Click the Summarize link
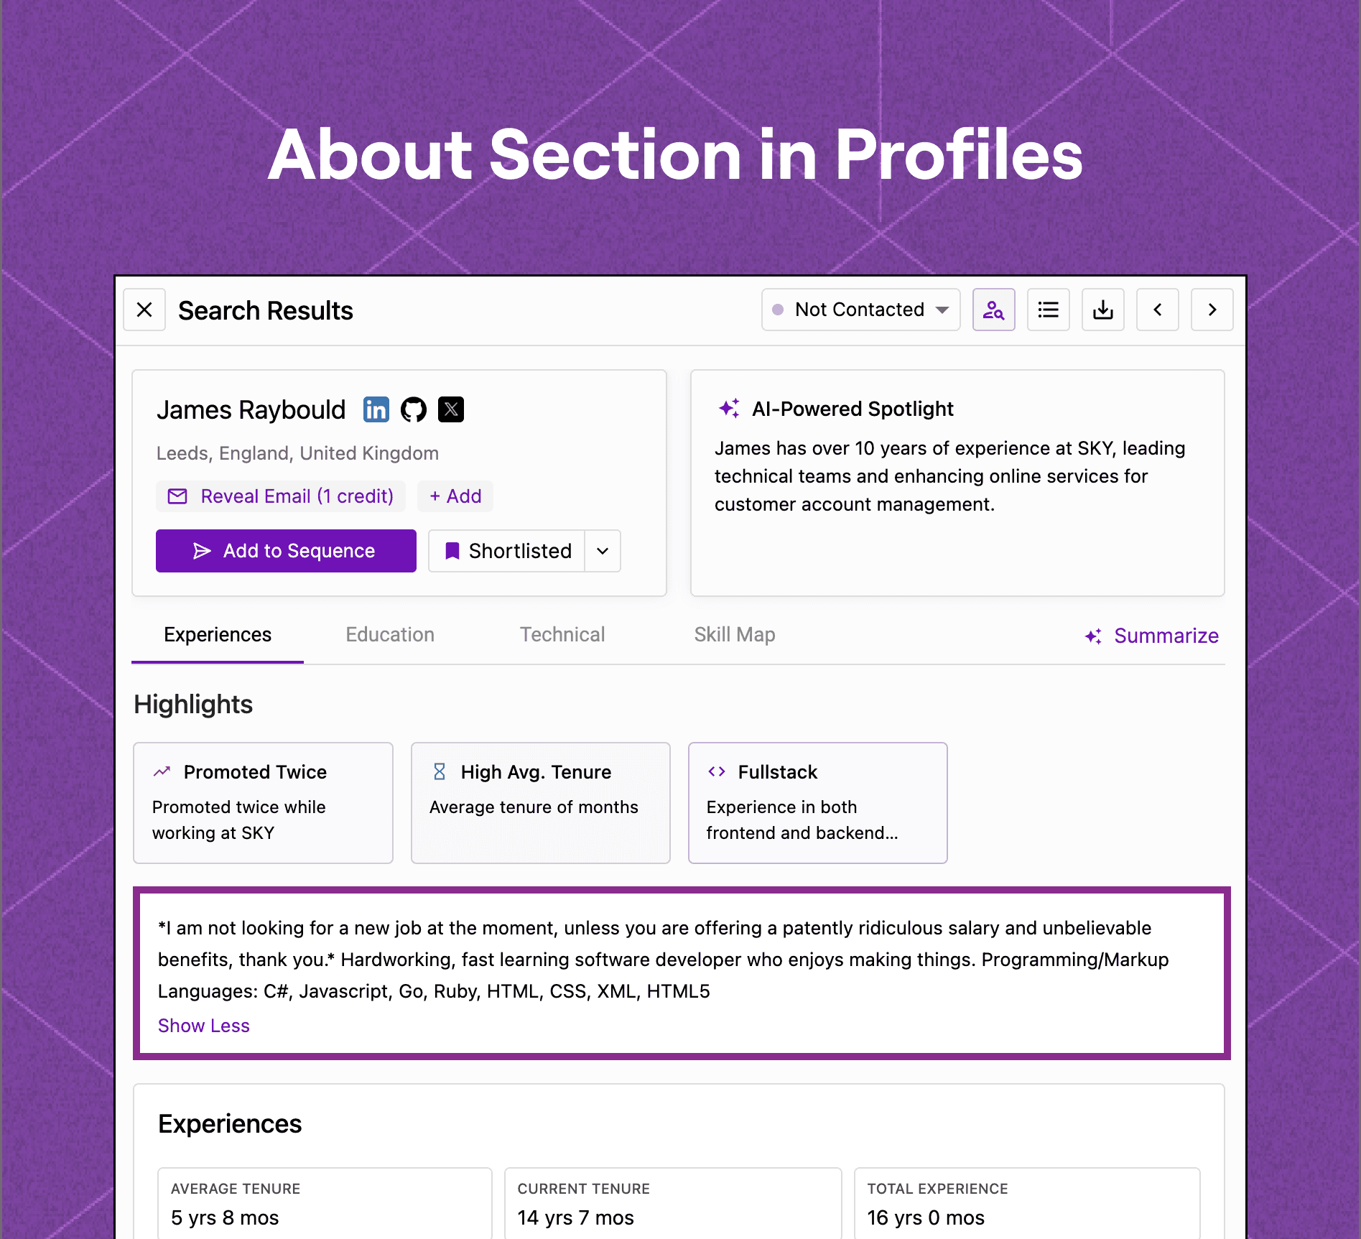Image resolution: width=1361 pixels, height=1239 pixels. (1152, 636)
